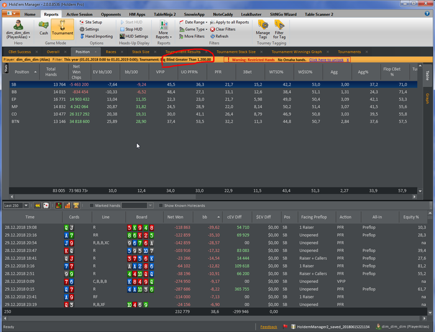Screen dimensions: 435x332
Task: Sort by the Net Won Chips column
Action: point(79,72)
